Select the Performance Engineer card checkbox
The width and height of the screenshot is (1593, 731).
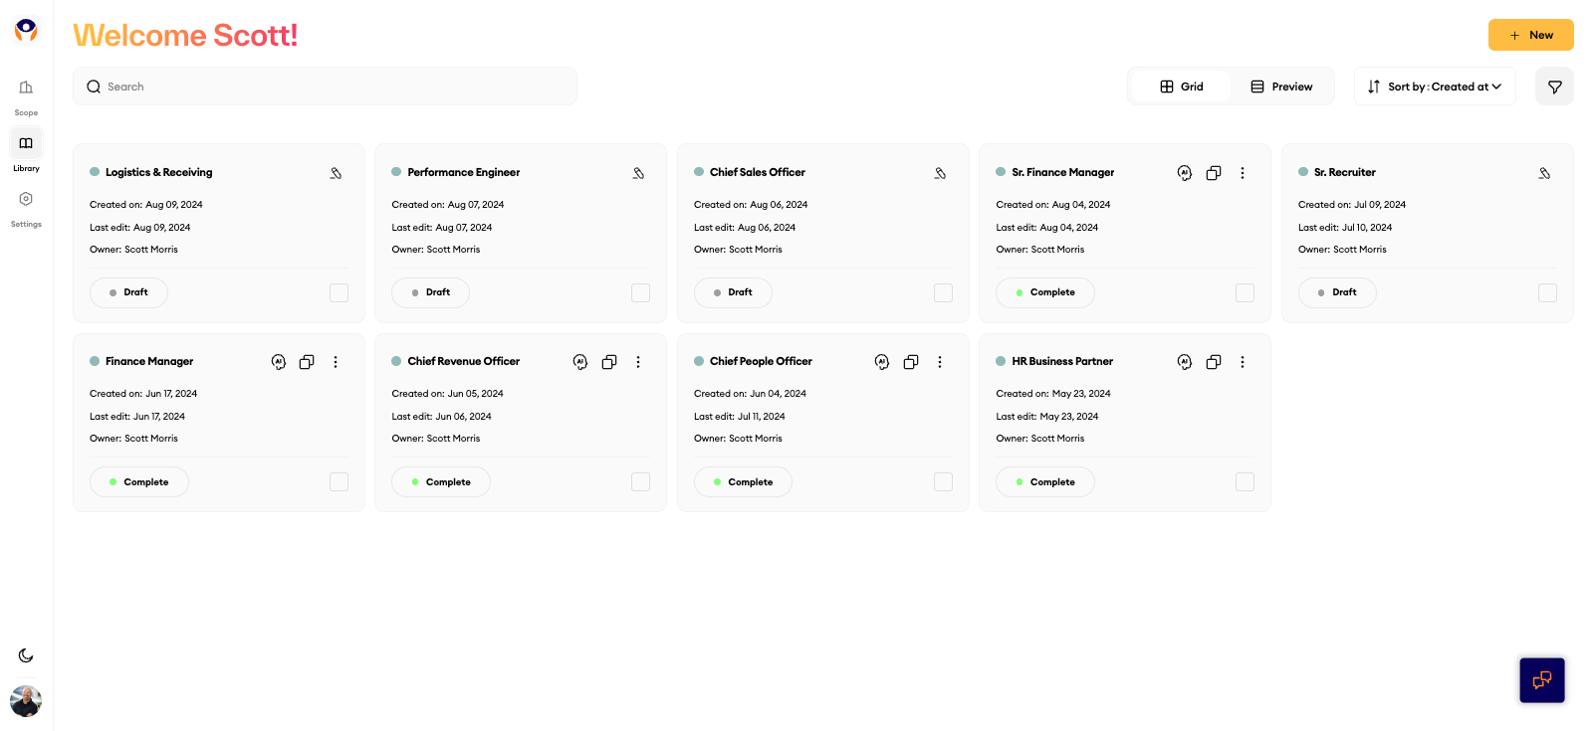click(x=640, y=292)
